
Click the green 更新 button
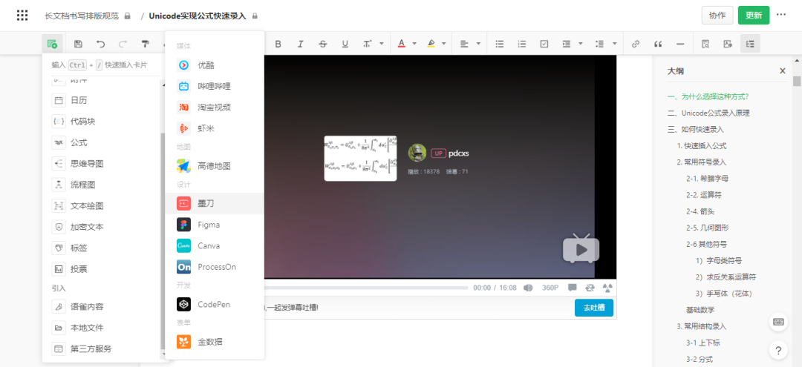click(754, 16)
